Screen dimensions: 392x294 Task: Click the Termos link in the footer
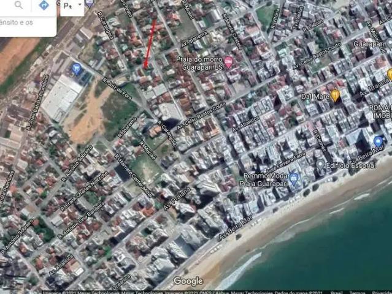coord(356,293)
